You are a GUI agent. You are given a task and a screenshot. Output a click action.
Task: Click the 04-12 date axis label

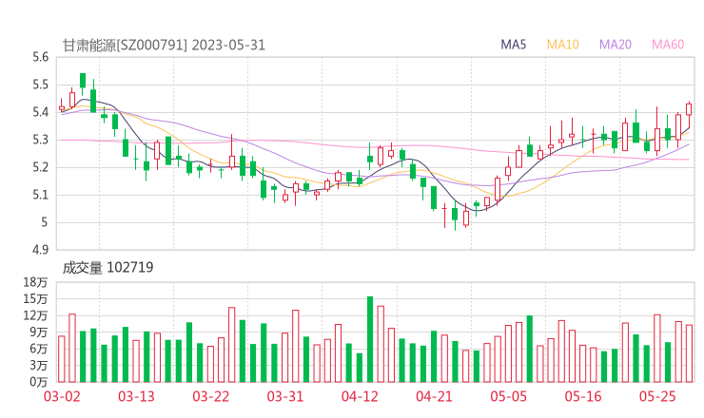tap(360, 396)
